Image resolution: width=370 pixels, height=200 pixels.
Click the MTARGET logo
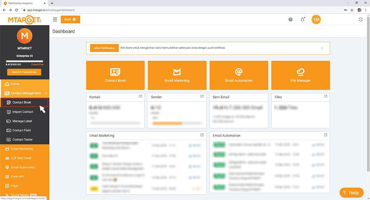pos(25,20)
